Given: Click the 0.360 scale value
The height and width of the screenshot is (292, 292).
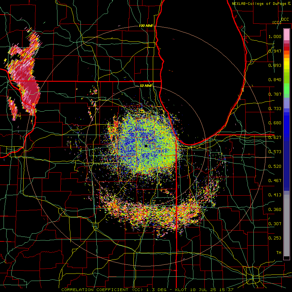Looking at the screenshot, I should tap(275, 210).
